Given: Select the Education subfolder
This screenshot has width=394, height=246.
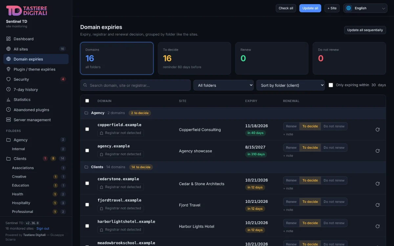Looking at the screenshot, I should tap(36, 185).
